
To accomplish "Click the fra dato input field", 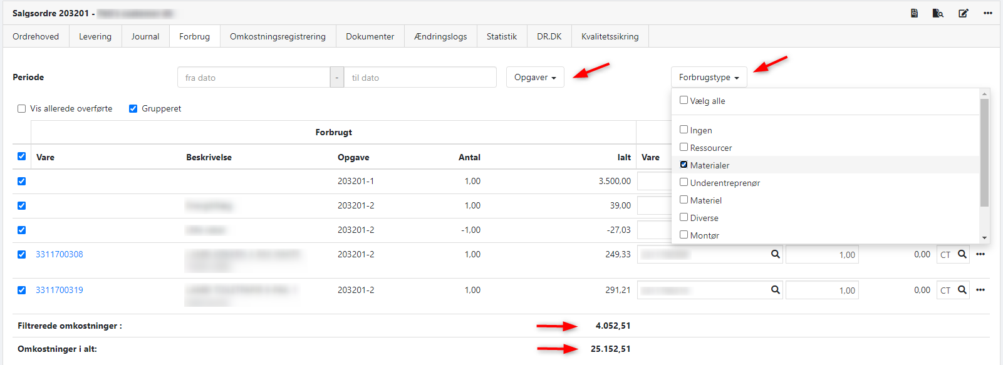I will click(x=254, y=78).
